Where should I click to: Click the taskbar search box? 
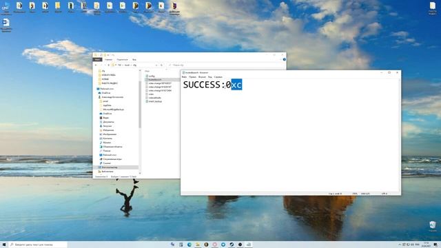39,245
